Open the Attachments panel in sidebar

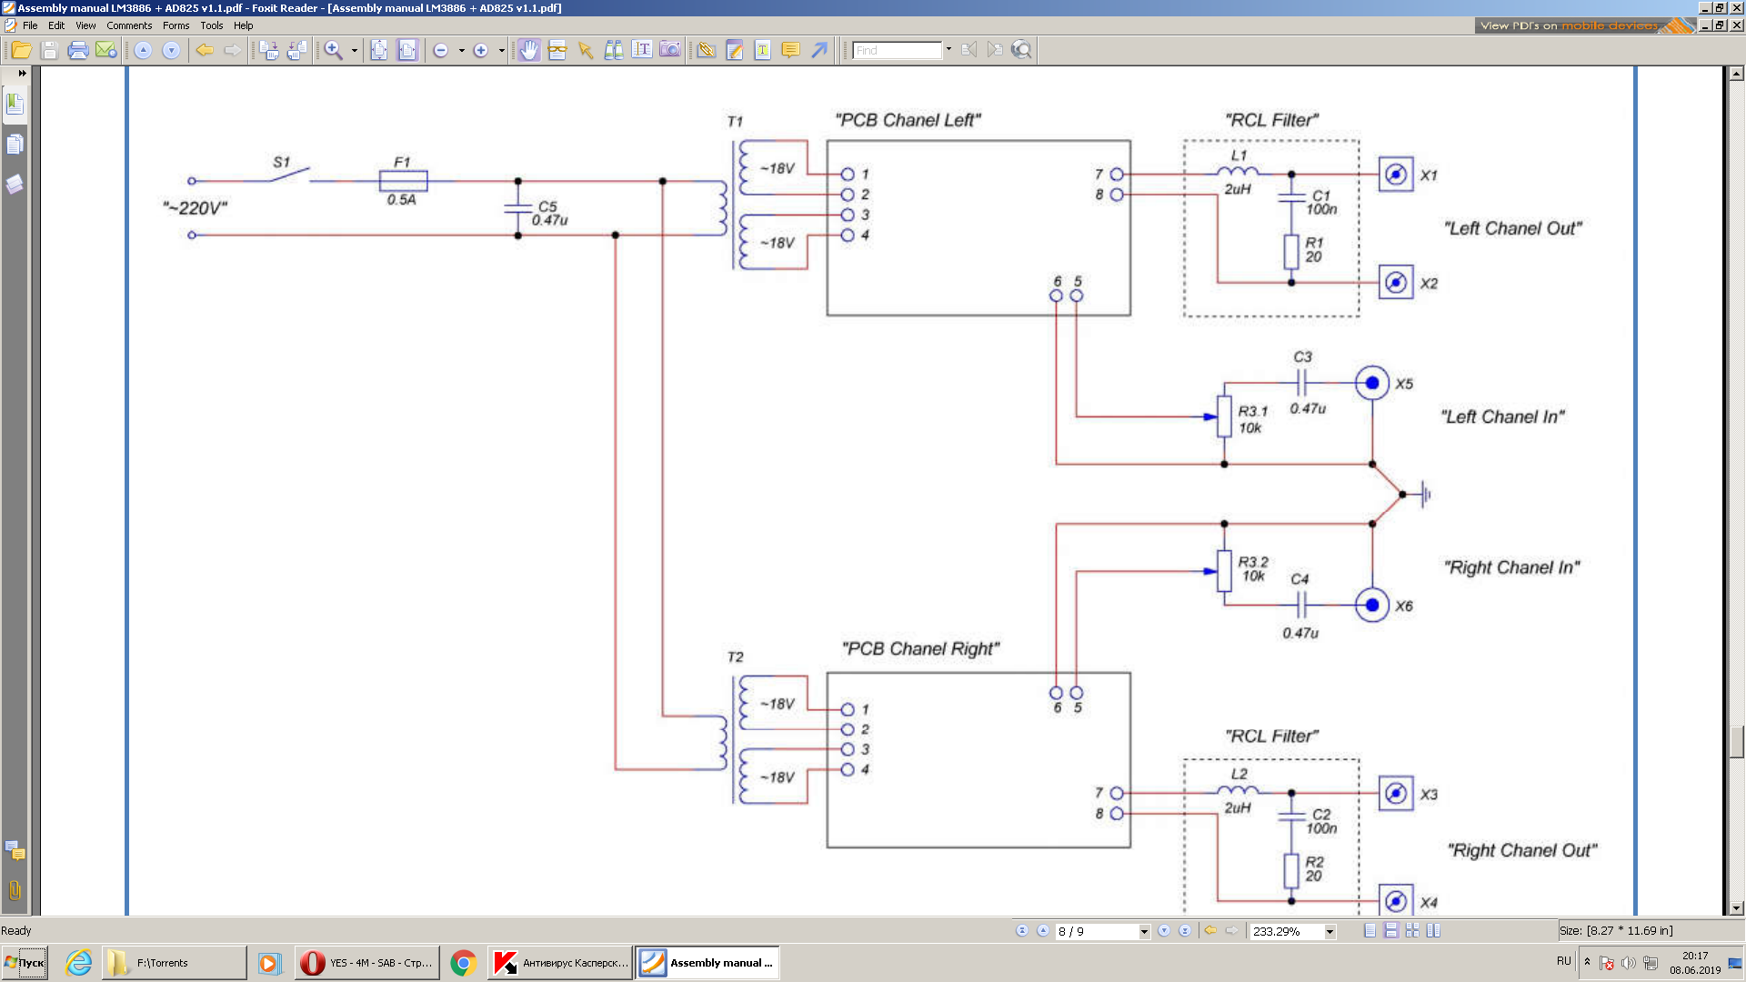coord(15,890)
